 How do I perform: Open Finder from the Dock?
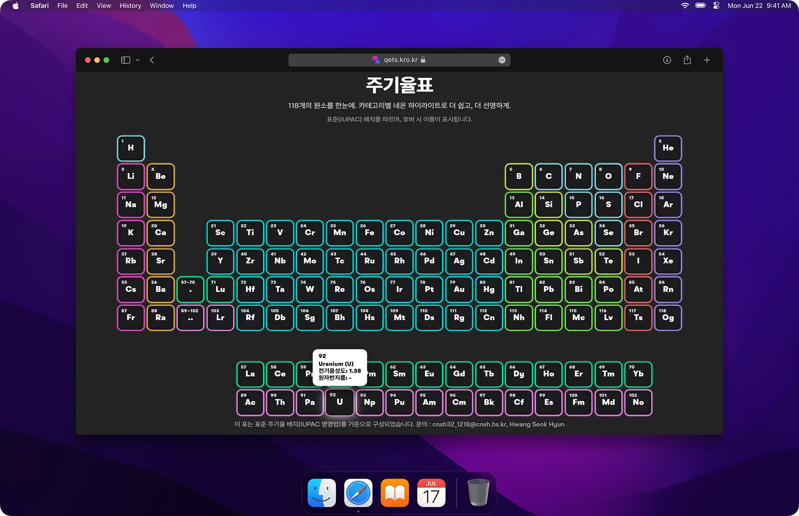coord(322,493)
